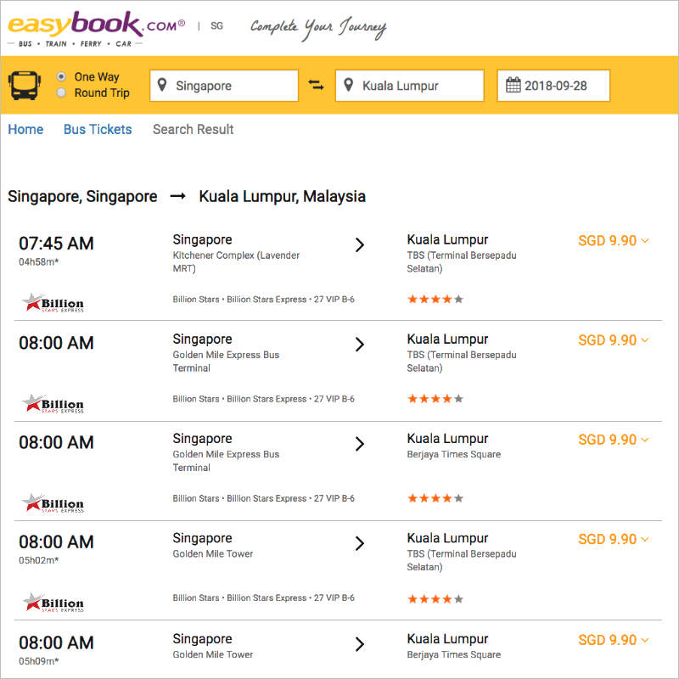
Task: Click operator info text on 07:45 AM trip
Action: [263, 300]
